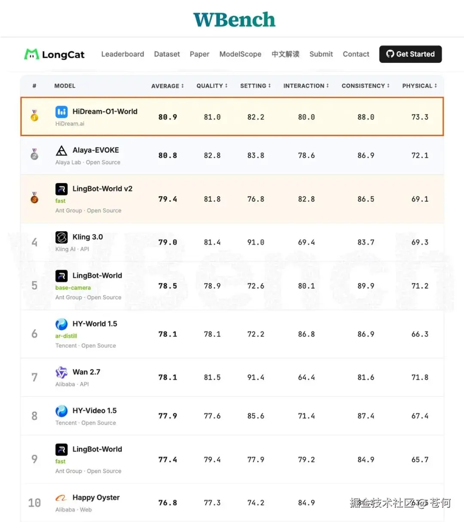Sort by INTERACTION column arrows

327,86
